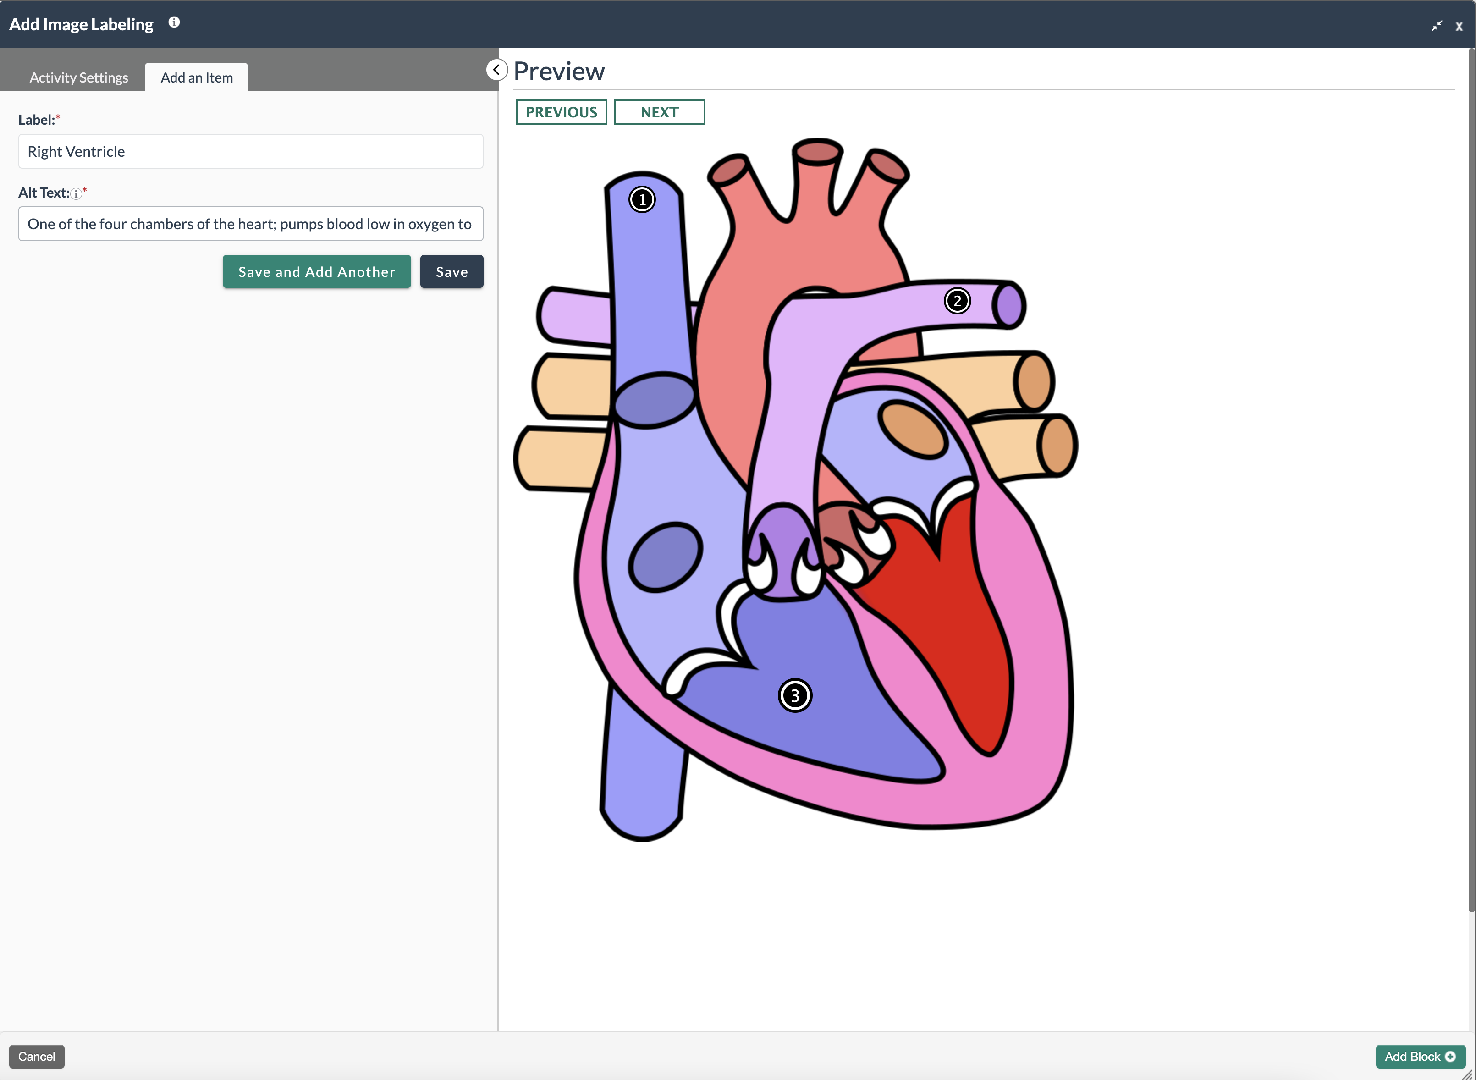The image size is (1476, 1080).
Task: Select the Add an Item tab
Action: click(196, 78)
